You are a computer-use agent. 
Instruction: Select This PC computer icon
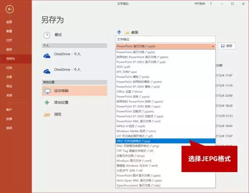47,91
